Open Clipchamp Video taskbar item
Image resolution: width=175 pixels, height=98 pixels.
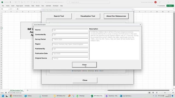coord(112,96)
